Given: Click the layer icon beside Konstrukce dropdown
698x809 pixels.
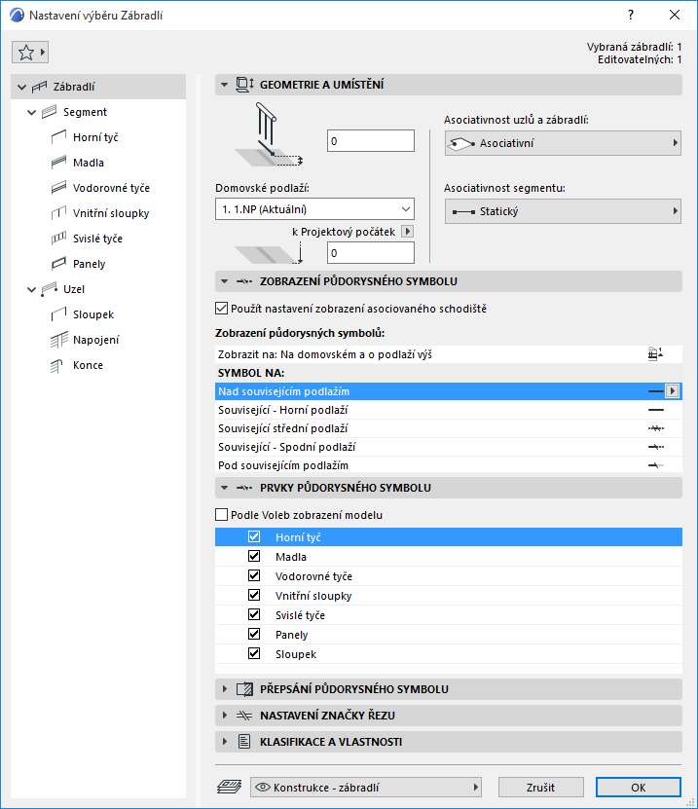Looking at the screenshot, I should pyautogui.click(x=230, y=787).
